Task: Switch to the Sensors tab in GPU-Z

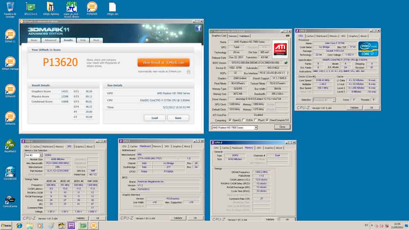Action: point(233,36)
